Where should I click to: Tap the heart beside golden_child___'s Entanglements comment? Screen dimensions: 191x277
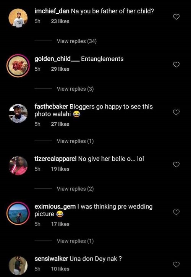pyautogui.click(x=176, y=65)
